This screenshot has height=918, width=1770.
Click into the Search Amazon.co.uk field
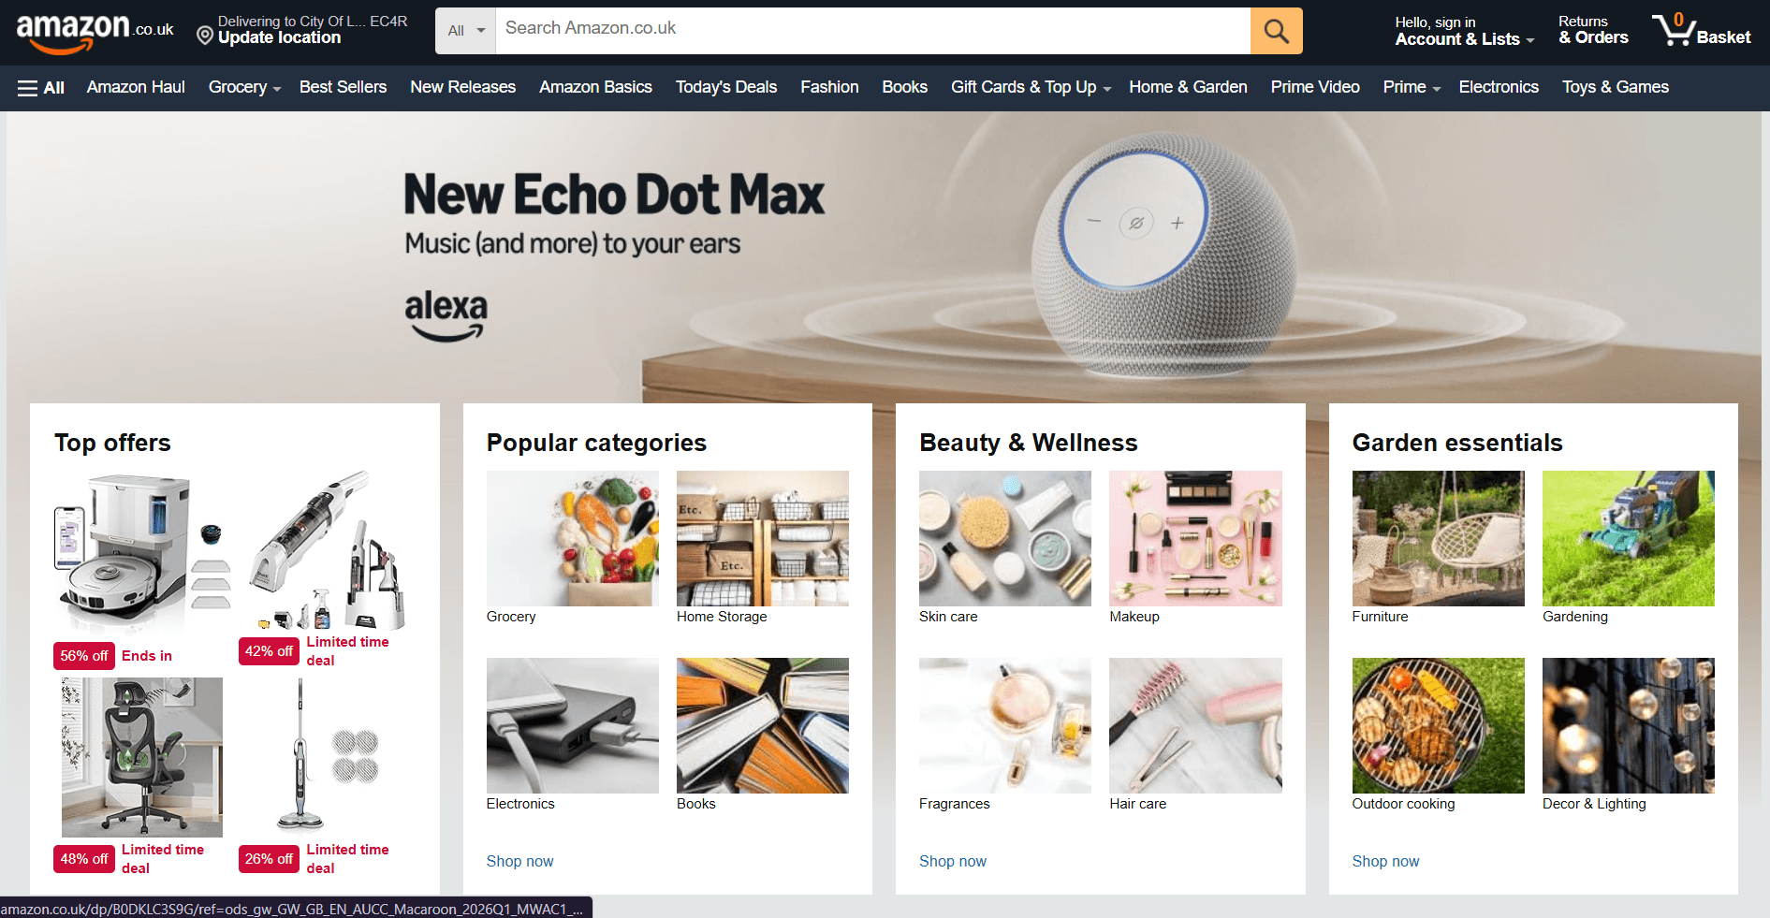point(872,31)
